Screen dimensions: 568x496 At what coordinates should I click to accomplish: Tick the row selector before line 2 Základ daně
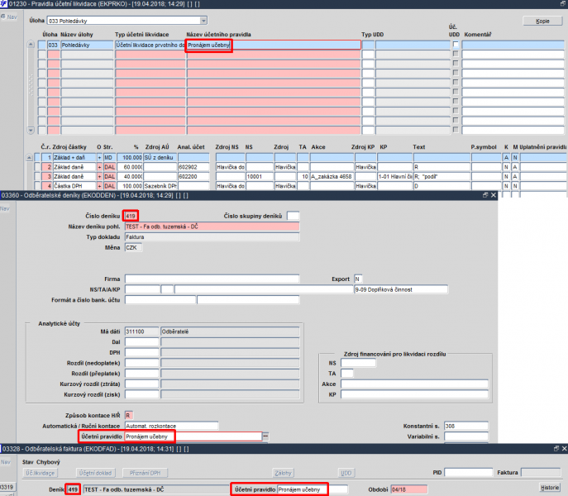click(37, 167)
